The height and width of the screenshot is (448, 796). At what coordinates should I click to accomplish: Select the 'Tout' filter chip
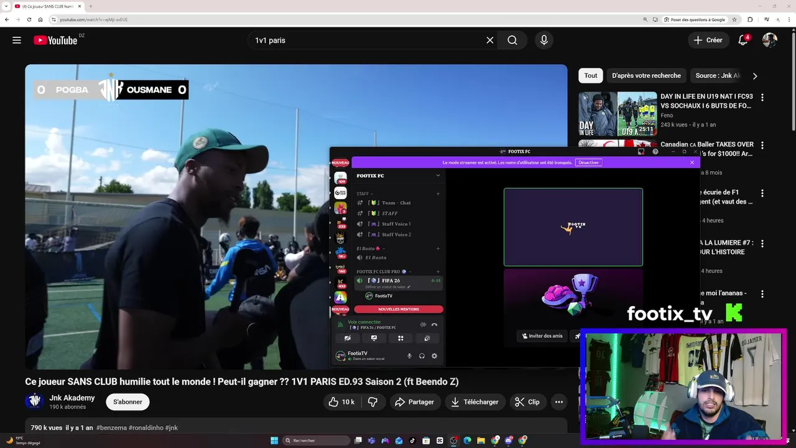[x=591, y=76]
